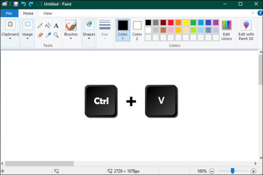Click the selection size icon in status bar
Image resolution: width=263 pixels, height=175 pixels.
click(x=56, y=171)
